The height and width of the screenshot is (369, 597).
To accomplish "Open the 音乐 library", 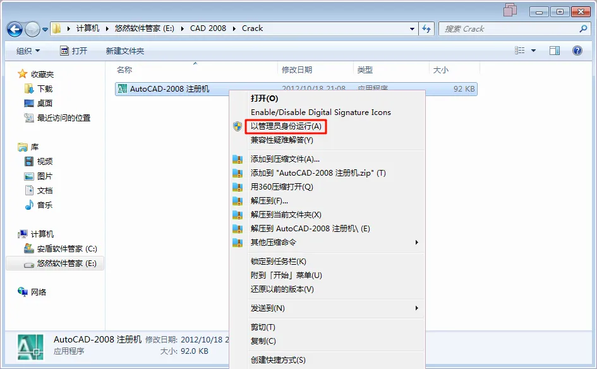I will point(39,205).
